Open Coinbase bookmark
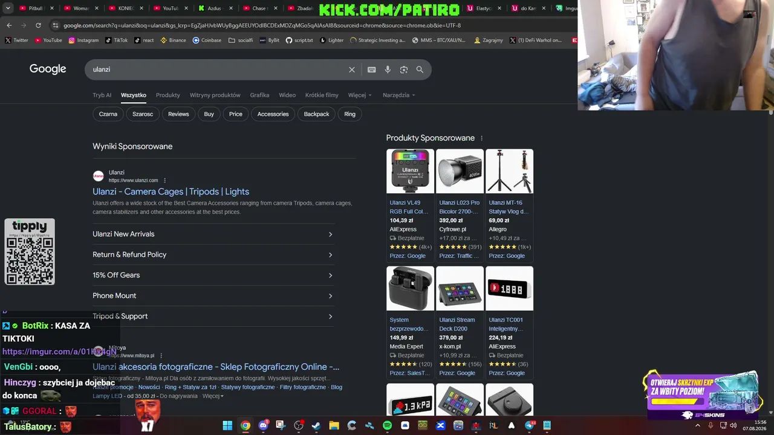Screen dimensions: 774x435 (207, 40)
